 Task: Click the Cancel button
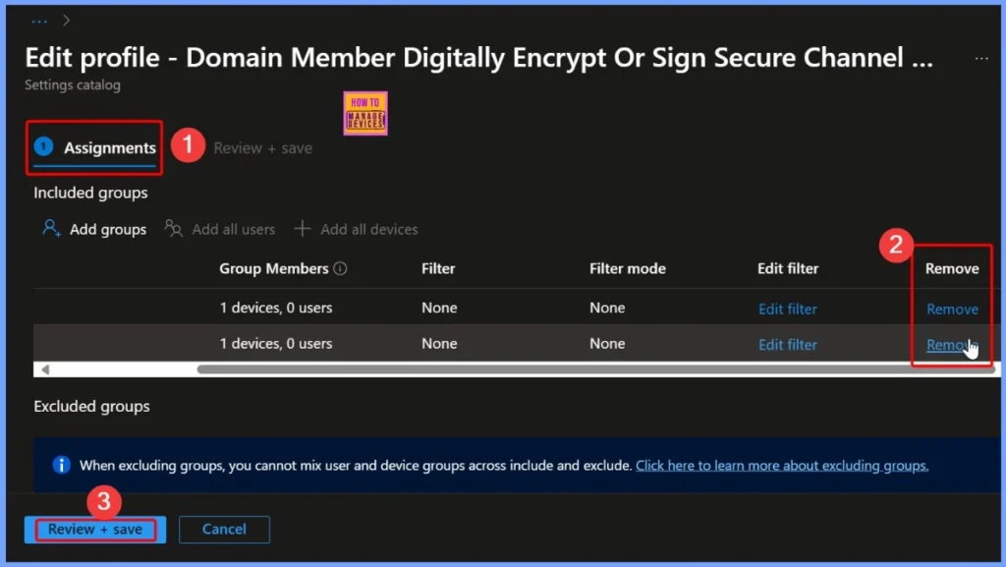[x=224, y=529]
